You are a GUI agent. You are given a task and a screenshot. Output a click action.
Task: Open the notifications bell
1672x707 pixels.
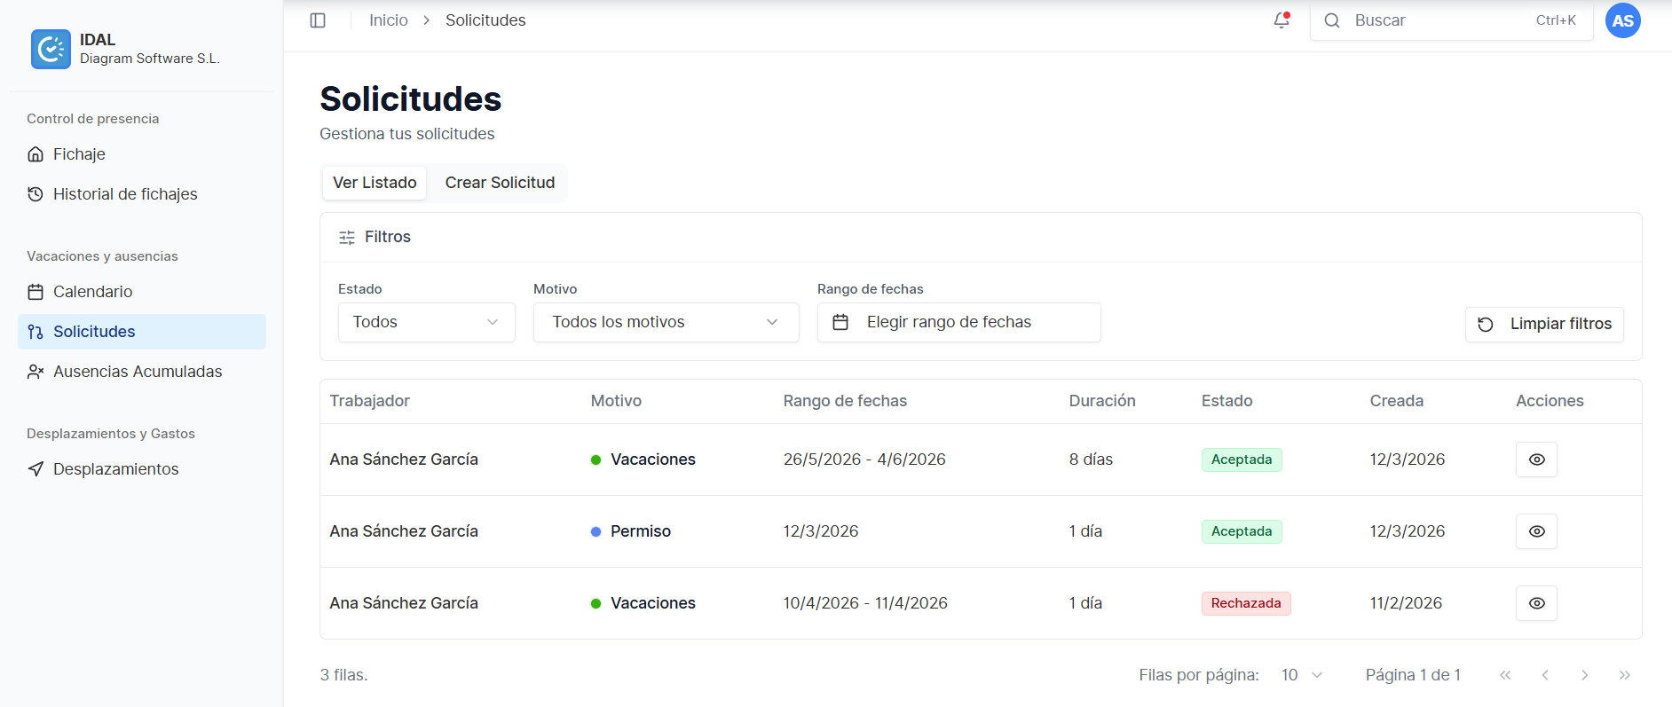(x=1281, y=20)
